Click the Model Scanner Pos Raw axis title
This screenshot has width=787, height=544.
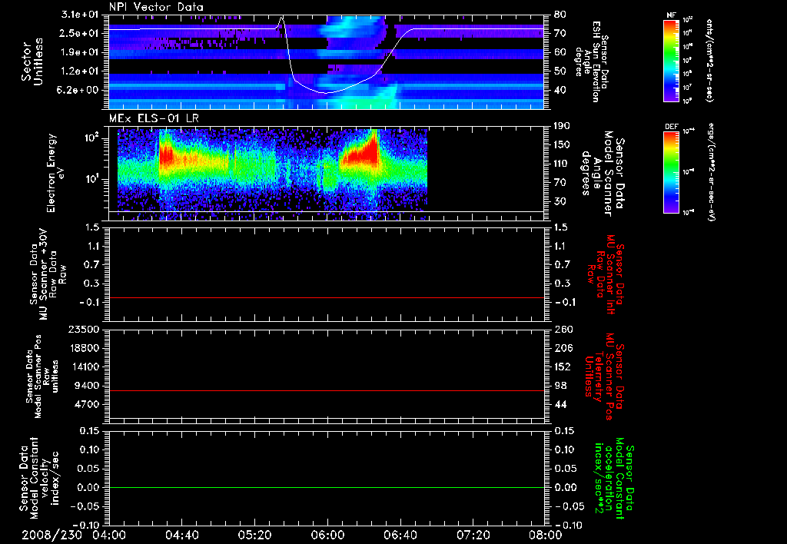(x=43, y=376)
